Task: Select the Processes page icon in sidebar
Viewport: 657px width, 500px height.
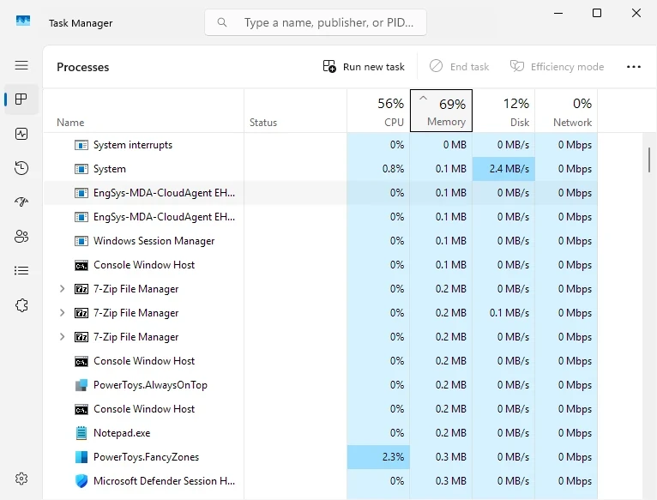Action: [21, 99]
